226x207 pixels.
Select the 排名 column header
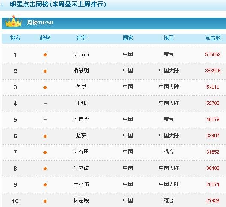pos(15,38)
